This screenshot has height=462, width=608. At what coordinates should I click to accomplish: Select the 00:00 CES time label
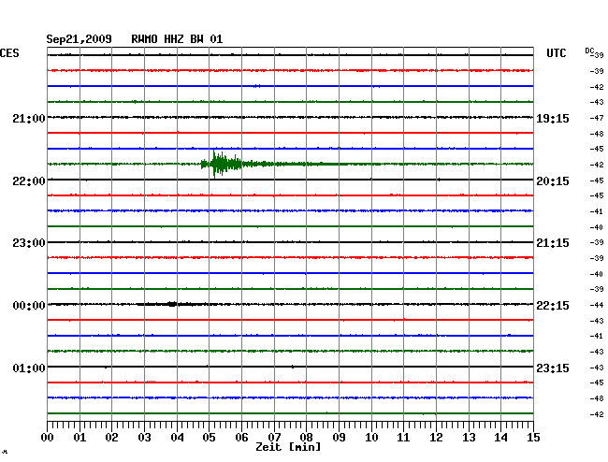pyautogui.click(x=29, y=306)
